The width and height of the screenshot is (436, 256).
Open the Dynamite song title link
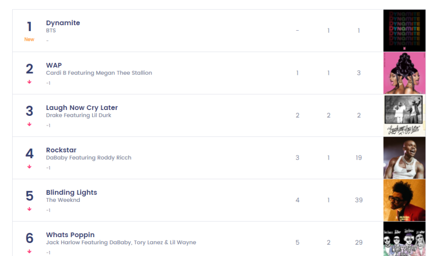(63, 23)
